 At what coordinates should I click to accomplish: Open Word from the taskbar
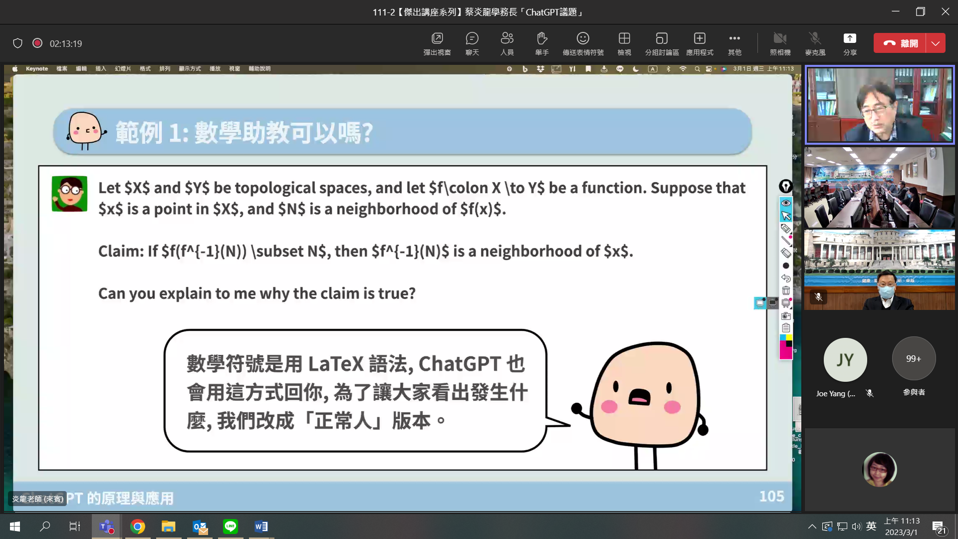coord(261,526)
